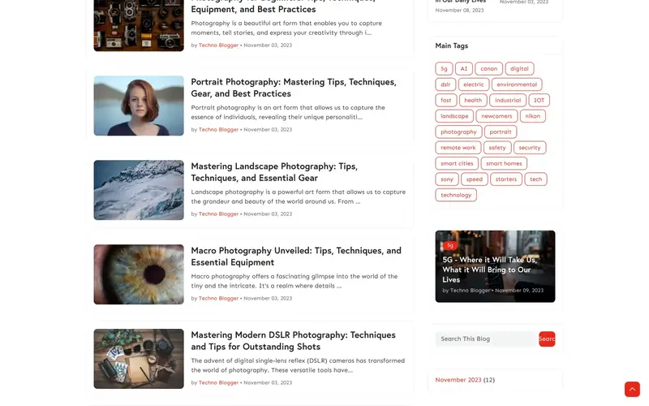Open the portrait tag

(x=501, y=132)
